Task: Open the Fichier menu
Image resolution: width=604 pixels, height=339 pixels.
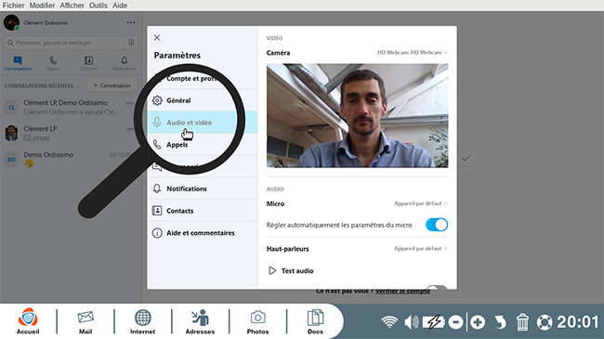Action: pyautogui.click(x=14, y=6)
